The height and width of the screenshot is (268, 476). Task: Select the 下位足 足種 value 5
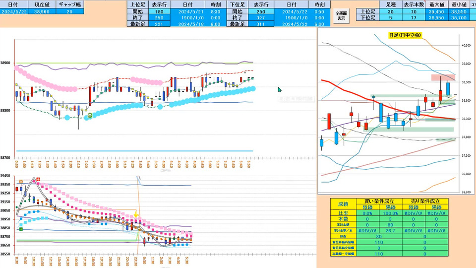pos(390,18)
